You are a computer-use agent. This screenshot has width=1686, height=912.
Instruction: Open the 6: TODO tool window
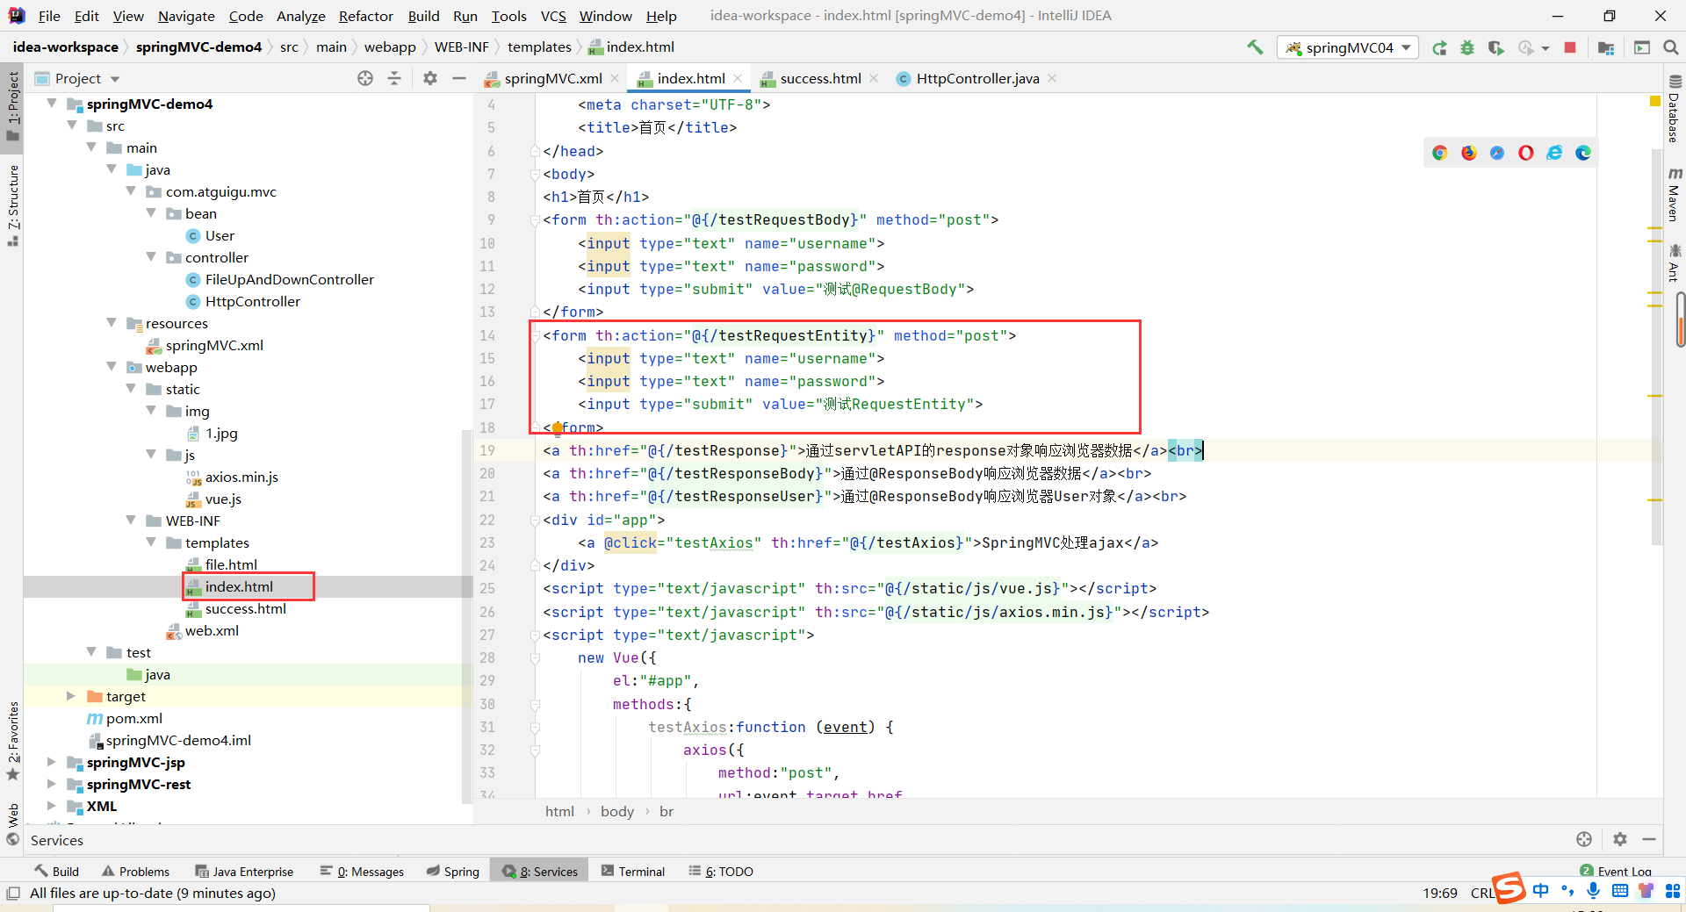(721, 871)
